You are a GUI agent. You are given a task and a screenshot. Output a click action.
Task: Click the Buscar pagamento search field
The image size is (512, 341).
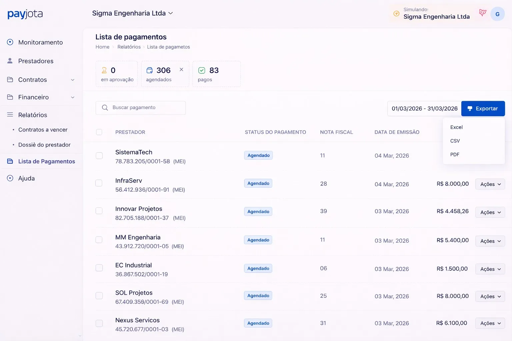[x=141, y=108]
